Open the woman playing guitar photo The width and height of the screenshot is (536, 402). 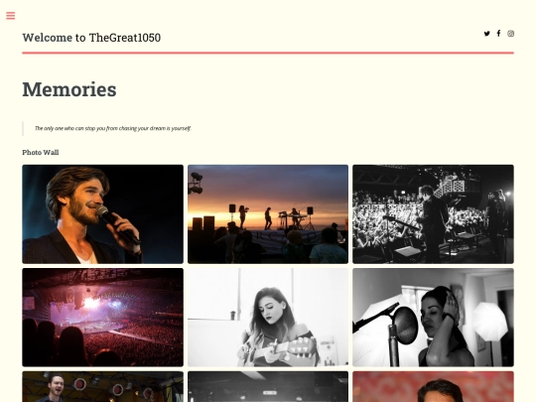tap(268, 318)
